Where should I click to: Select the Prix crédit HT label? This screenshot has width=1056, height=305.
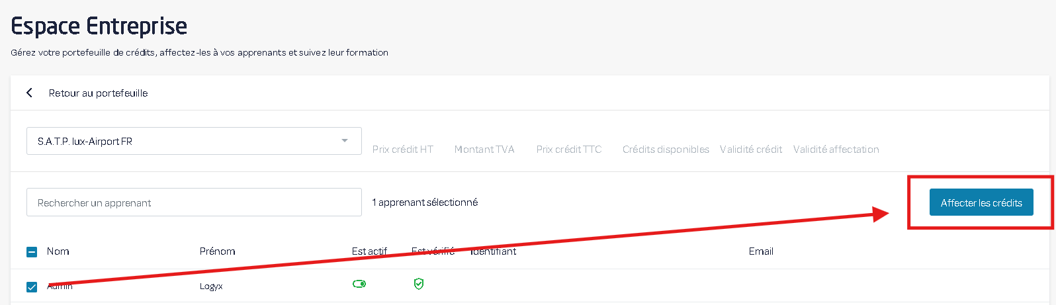pyautogui.click(x=402, y=150)
